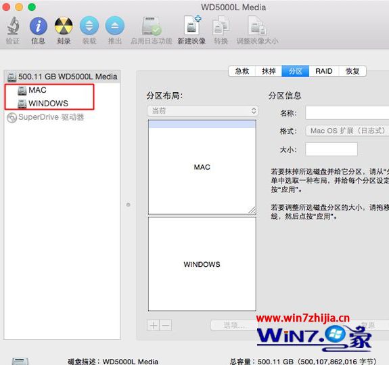Select the 500.11 GB WD5000L Media disk

pyautogui.click(x=62, y=77)
